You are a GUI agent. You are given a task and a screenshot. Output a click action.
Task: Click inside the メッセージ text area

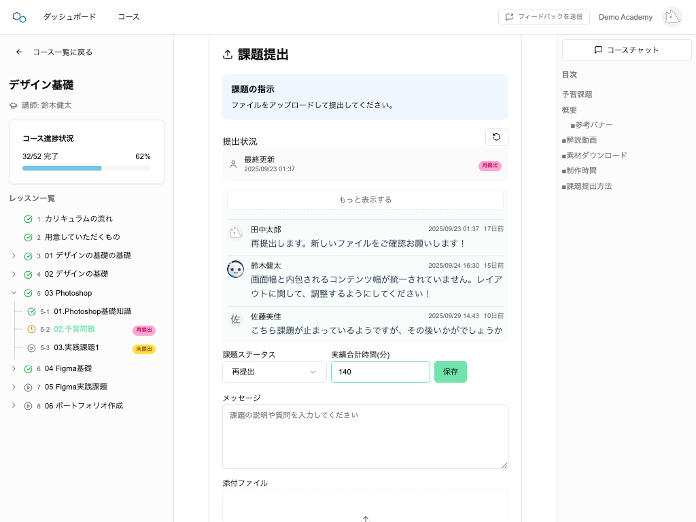click(365, 435)
